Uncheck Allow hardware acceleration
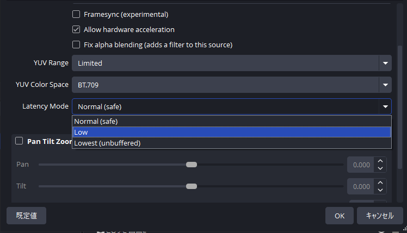 point(76,29)
